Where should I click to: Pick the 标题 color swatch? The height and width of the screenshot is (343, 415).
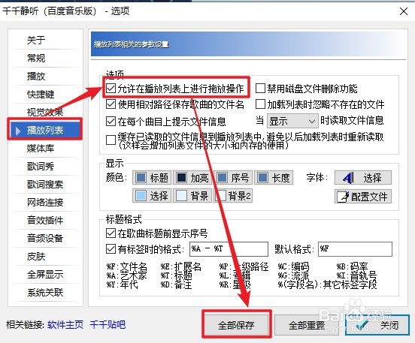pyautogui.click(x=152, y=177)
